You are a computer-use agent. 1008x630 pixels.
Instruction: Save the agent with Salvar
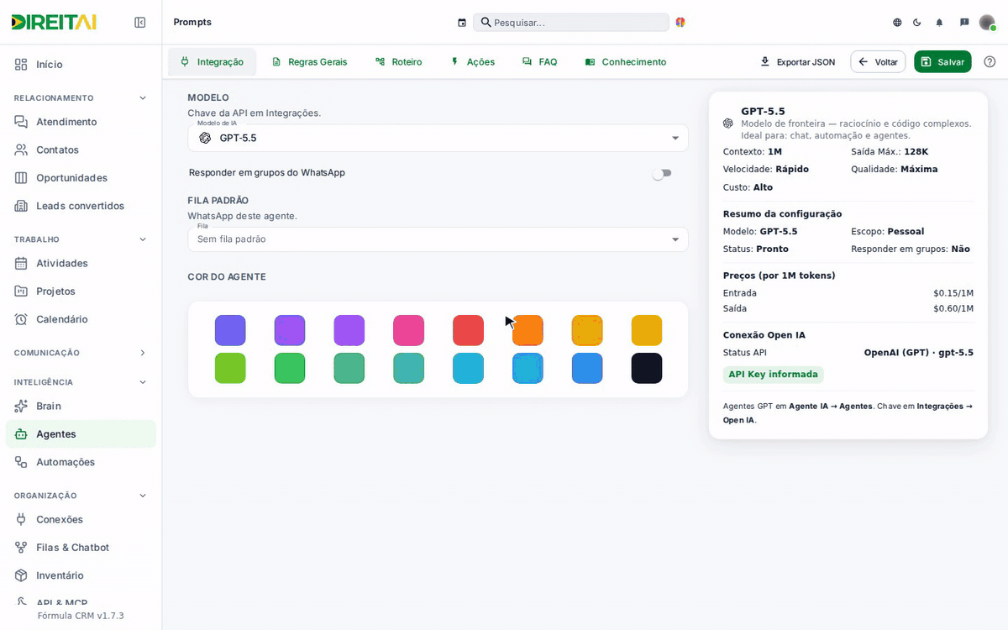point(942,62)
